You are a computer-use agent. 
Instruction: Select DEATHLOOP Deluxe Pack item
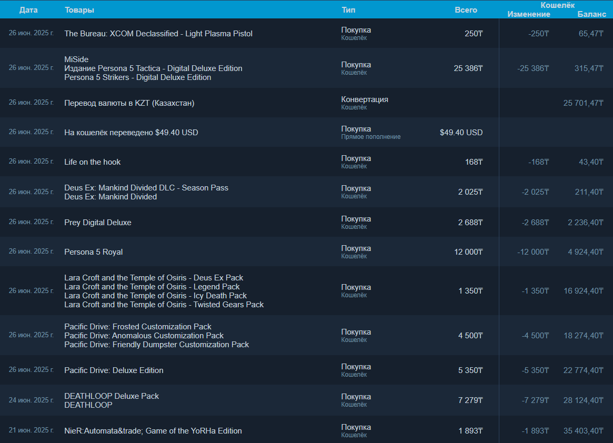click(112, 396)
